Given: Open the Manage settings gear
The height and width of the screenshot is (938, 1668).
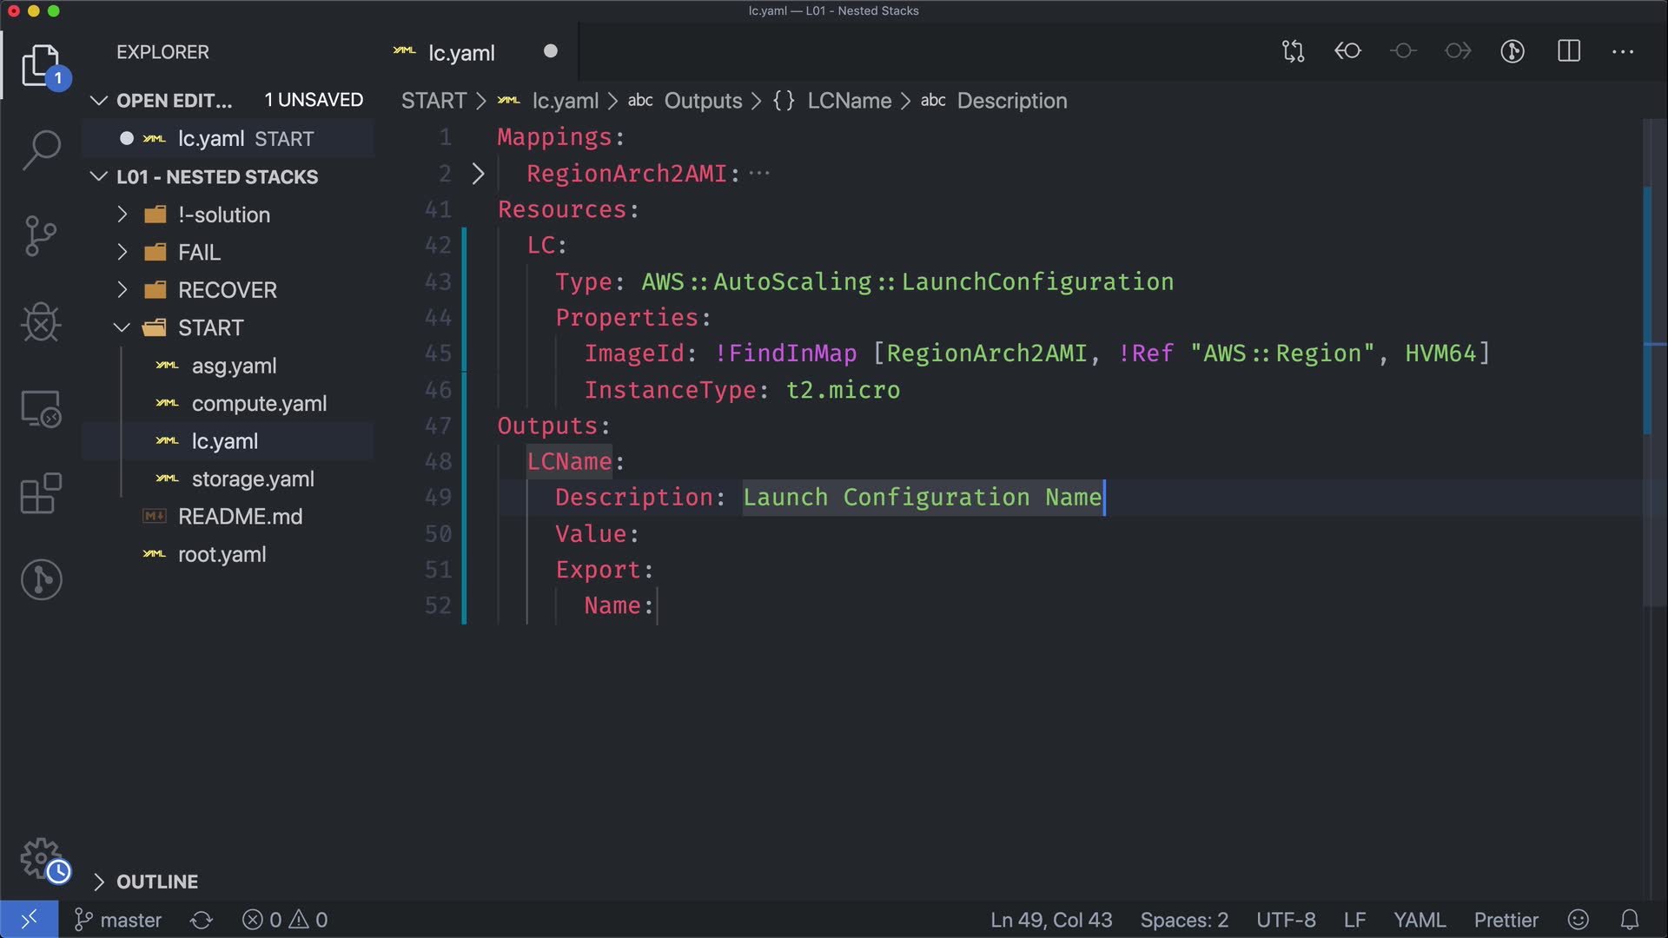Looking at the screenshot, I should (41, 858).
